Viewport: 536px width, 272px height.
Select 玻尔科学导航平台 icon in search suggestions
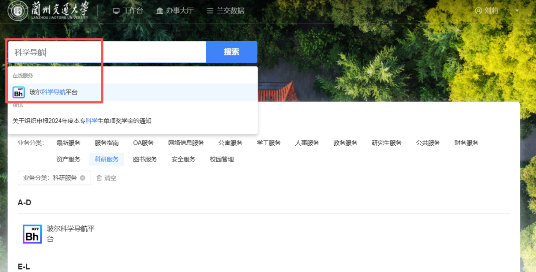pyautogui.click(x=19, y=92)
